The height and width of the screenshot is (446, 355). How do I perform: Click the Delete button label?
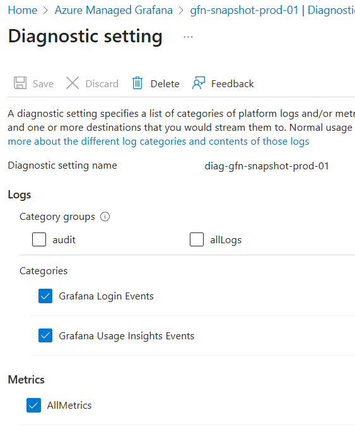point(165,83)
